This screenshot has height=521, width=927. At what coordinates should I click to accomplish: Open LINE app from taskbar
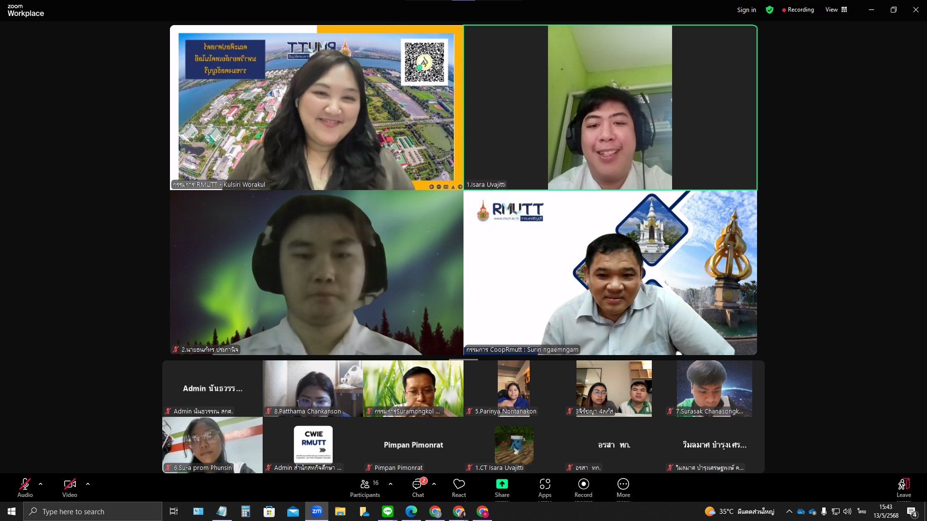point(388,511)
